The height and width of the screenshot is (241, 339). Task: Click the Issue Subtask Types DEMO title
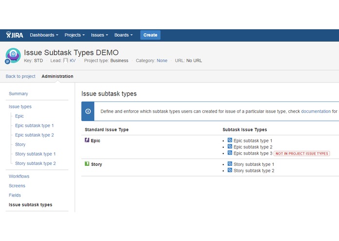(71, 53)
